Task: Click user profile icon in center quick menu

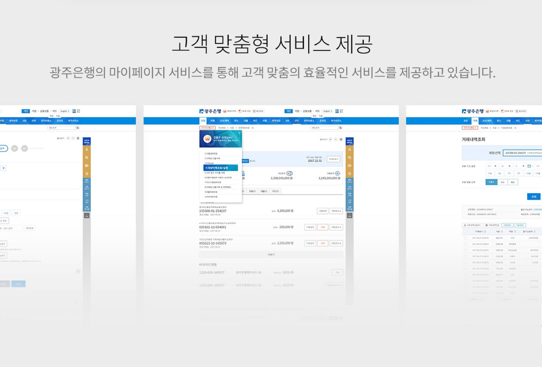Action: pyautogui.click(x=349, y=149)
